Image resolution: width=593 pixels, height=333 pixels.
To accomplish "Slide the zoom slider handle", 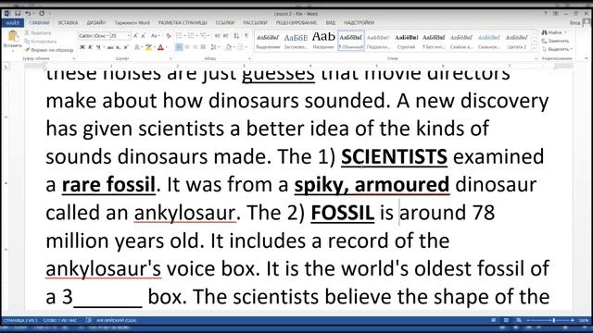I will pyautogui.click(x=554, y=320).
